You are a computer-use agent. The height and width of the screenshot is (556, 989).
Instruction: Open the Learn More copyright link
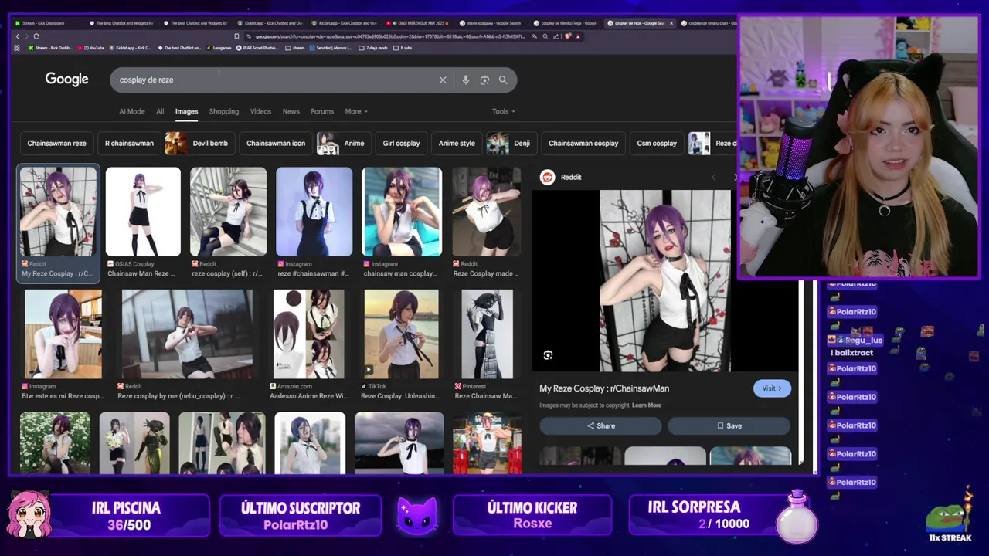coord(647,405)
